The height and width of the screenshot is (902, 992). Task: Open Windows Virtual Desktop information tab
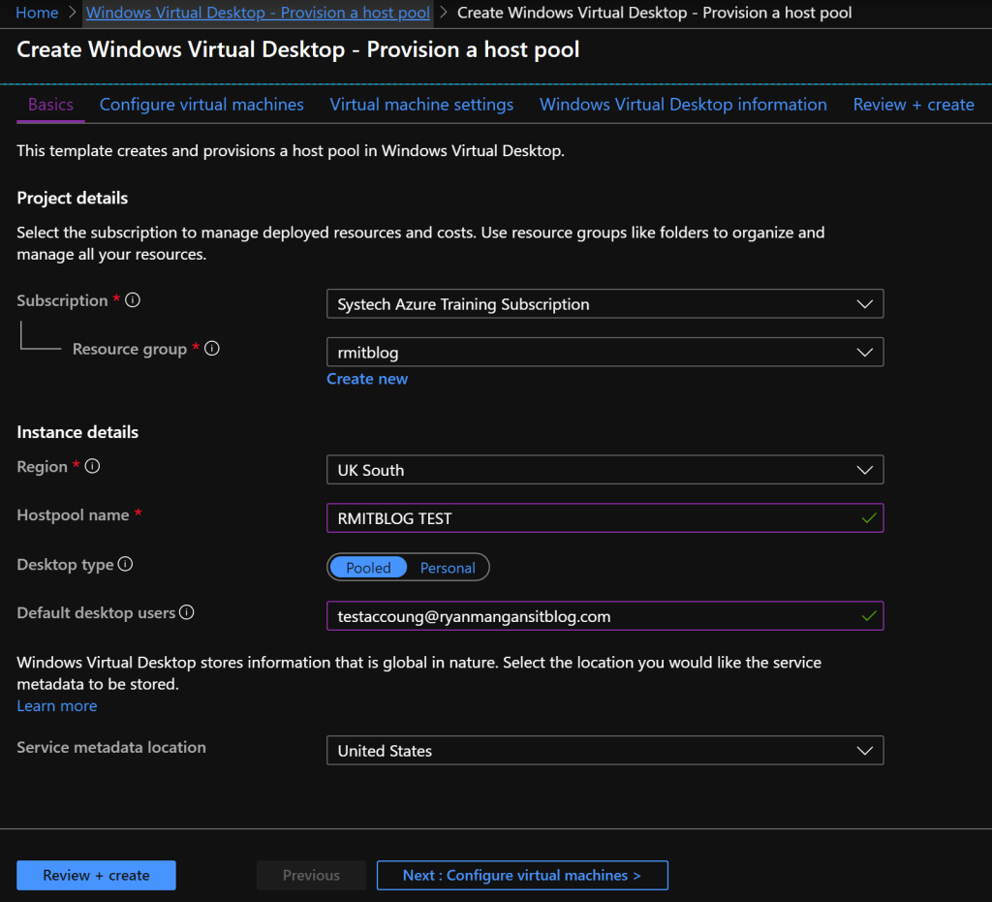point(683,105)
